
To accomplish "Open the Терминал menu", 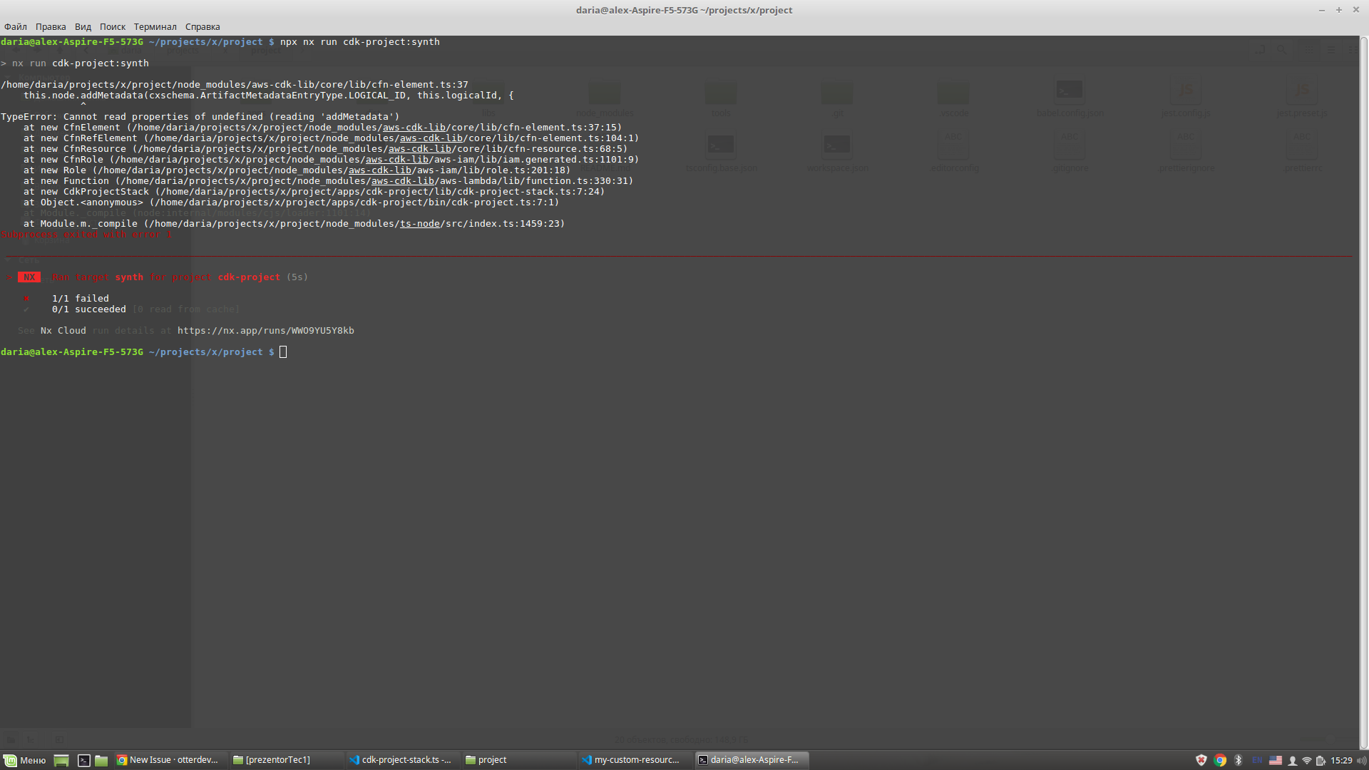I will tap(155, 26).
